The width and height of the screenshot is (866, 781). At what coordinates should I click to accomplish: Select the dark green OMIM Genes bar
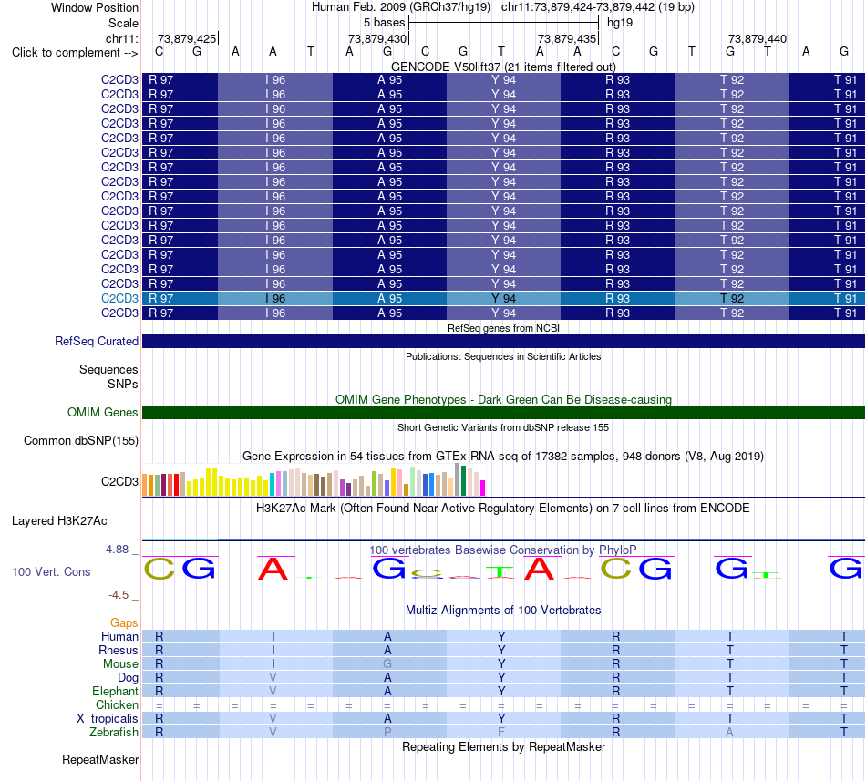click(503, 412)
